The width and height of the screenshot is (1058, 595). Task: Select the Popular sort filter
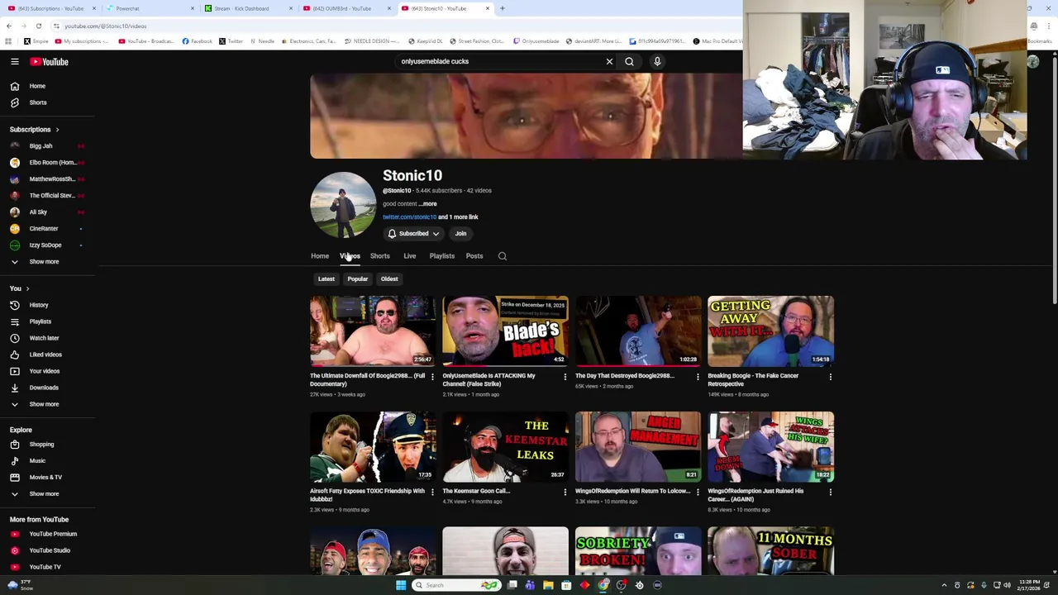358,279
